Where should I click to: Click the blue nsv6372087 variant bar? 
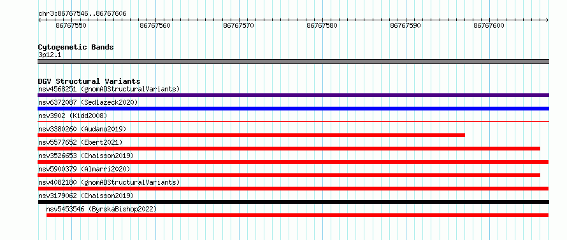click(x=293, y=109)
